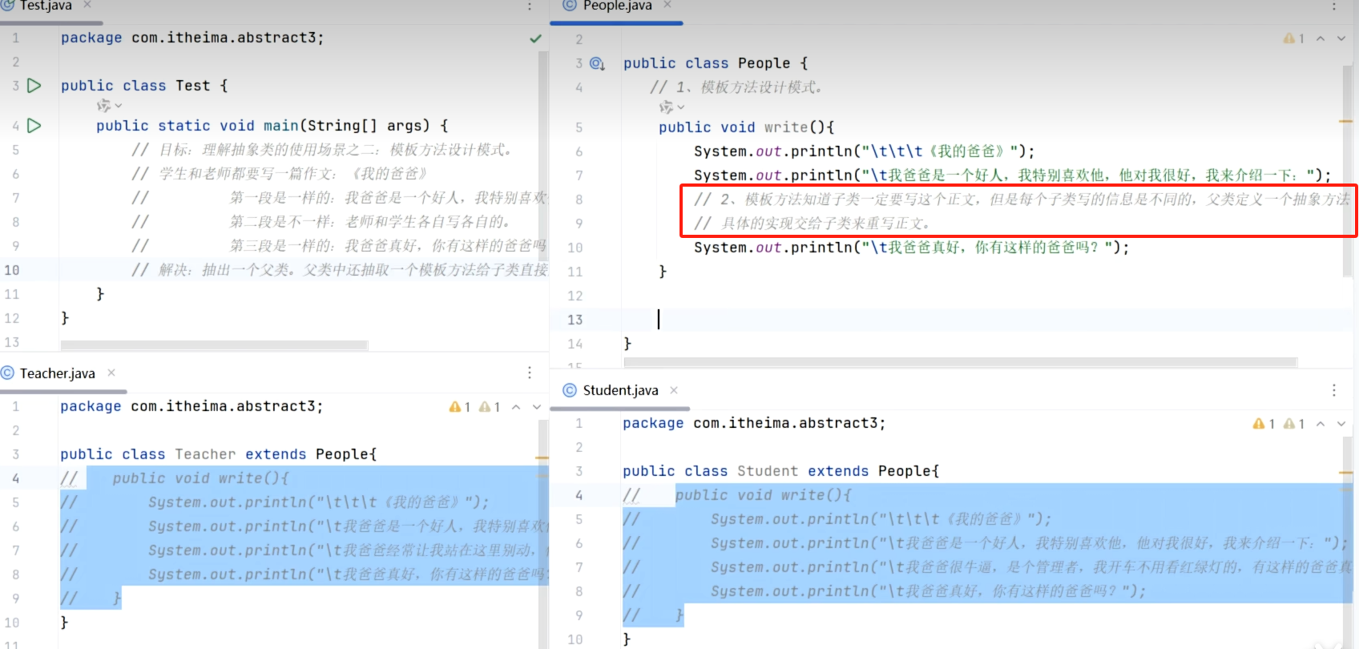Open Student.java pane tab options menu
This screenshot has height=649, width=1359.
point(1333,390)
